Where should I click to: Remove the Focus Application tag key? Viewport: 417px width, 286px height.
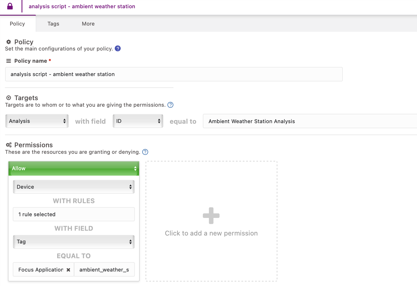pyautogui.click(x=68, y=270)
